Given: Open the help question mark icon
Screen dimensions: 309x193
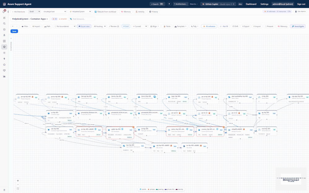Looking at the screenshot, I should [169, 4].
